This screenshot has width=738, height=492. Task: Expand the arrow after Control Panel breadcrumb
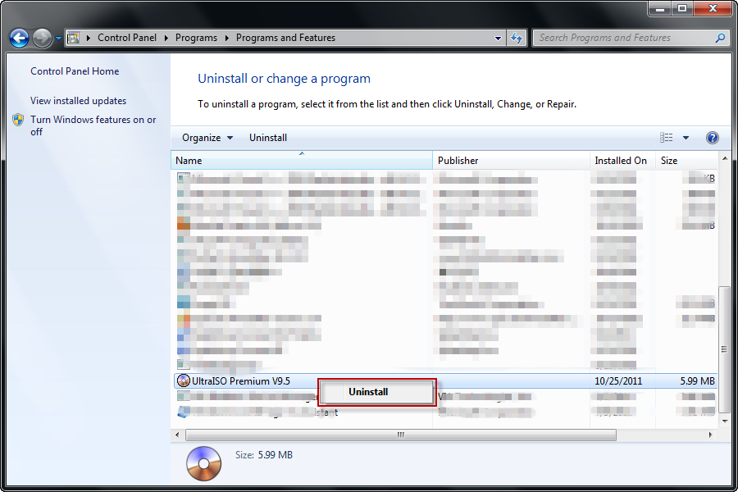(x=166, y=38)
